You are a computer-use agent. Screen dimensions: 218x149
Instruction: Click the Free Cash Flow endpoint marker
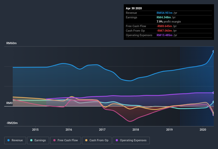pyautogui.click(x=213, y=115)
